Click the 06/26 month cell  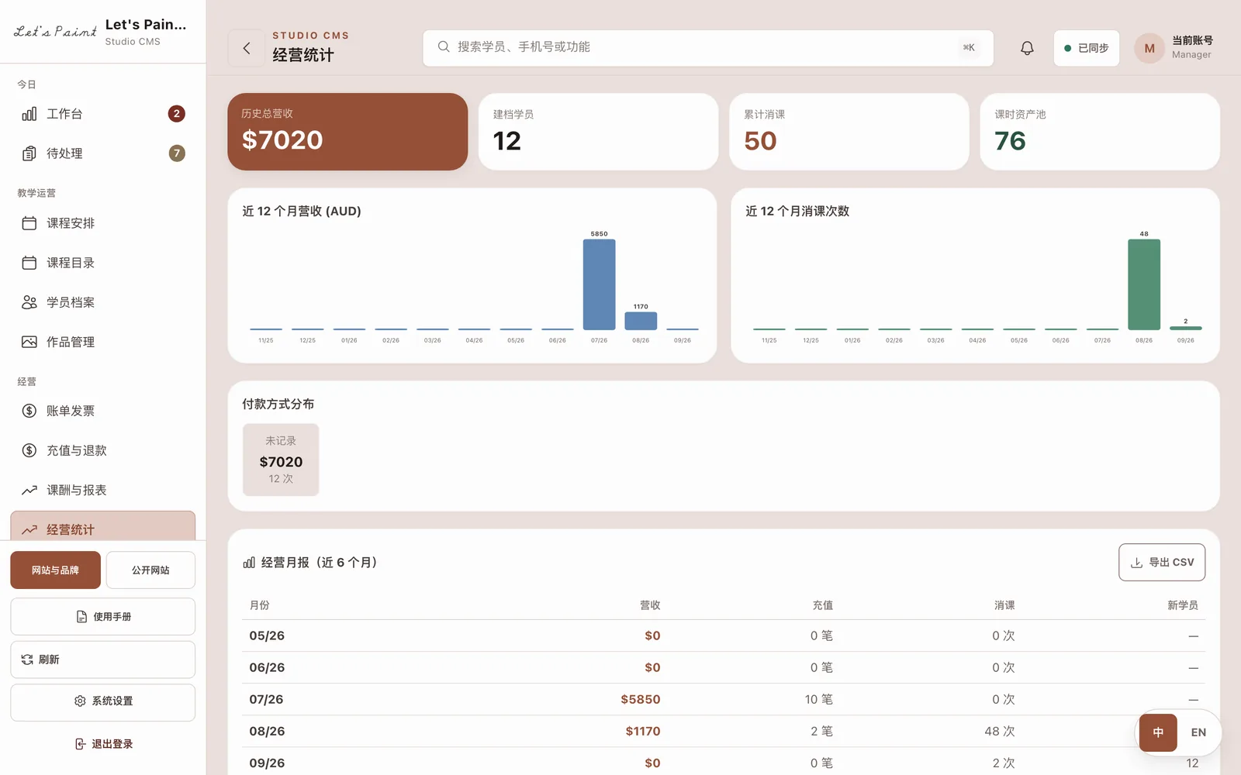[267, 667]
